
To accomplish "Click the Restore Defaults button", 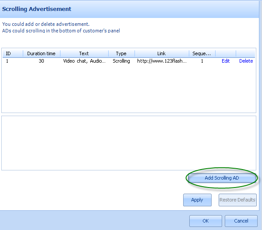I will 237,200.
